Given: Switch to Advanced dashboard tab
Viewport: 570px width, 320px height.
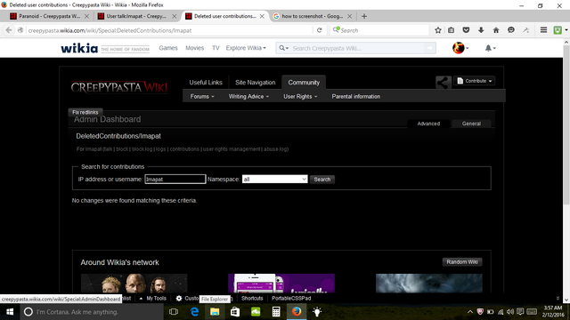Looking at the screenshot, I should pos(428,124).
